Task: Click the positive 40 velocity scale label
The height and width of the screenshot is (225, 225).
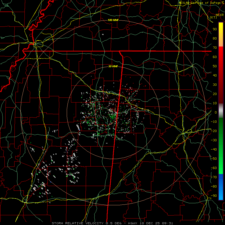Action: coord(215,75)
